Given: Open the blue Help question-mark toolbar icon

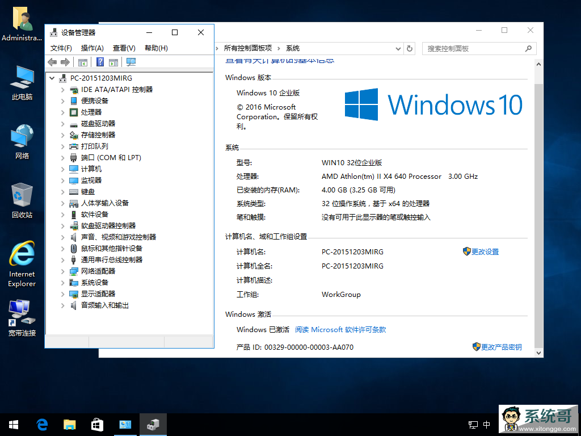Looking at the screenshot, I should click(x=100, y=62).
